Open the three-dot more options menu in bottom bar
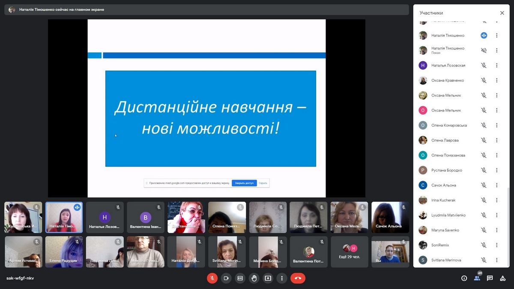The height and width of the screenshot is (289, 514). 282,278
